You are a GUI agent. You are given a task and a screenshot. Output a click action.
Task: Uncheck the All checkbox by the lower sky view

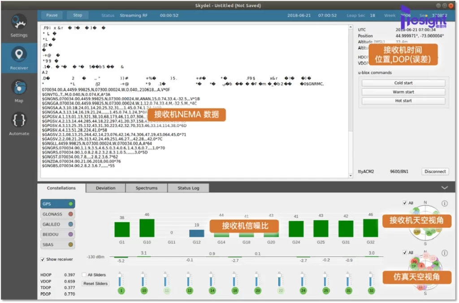[405, 253]
